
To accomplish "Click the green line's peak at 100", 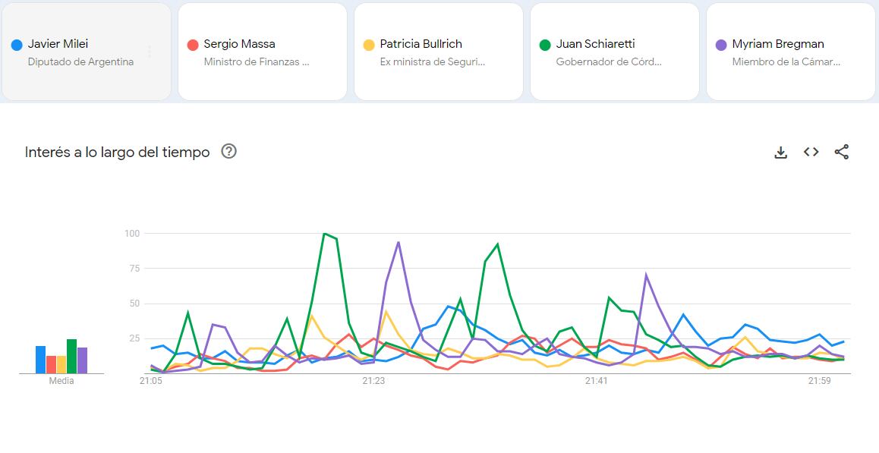I will 324,234.
